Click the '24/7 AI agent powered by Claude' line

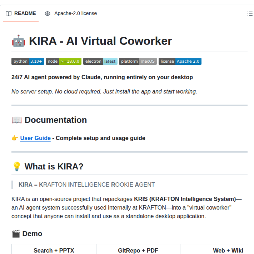(x=102, y=77)
